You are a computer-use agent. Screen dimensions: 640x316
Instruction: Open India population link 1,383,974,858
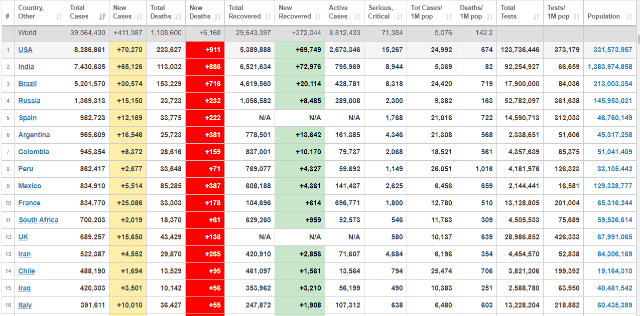[x=610, y=67]
